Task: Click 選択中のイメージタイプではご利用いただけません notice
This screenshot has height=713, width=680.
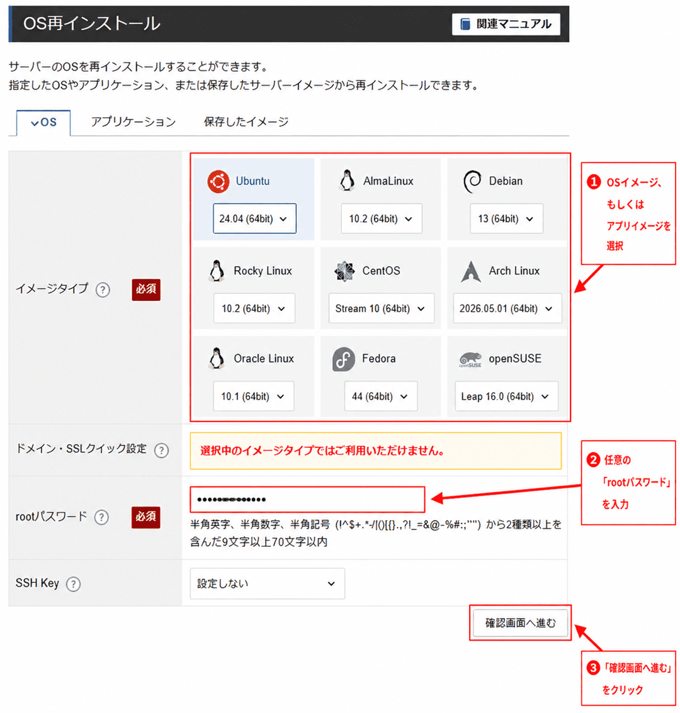Action: (x=376, y=451)
